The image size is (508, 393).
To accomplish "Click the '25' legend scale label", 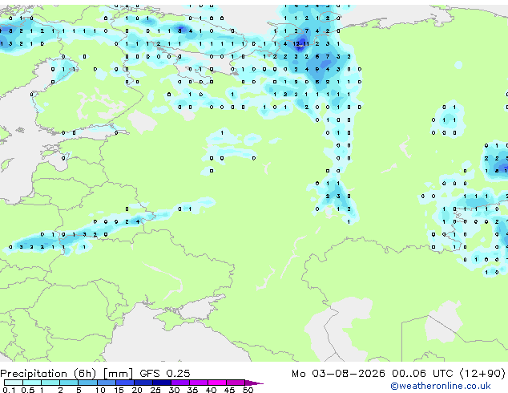I will pyautogui.click(x=155, y=390).
